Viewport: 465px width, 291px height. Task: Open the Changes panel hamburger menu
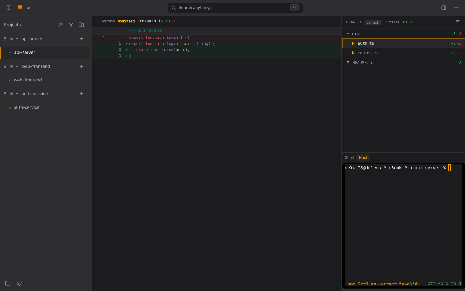click(x=458, y=22)
